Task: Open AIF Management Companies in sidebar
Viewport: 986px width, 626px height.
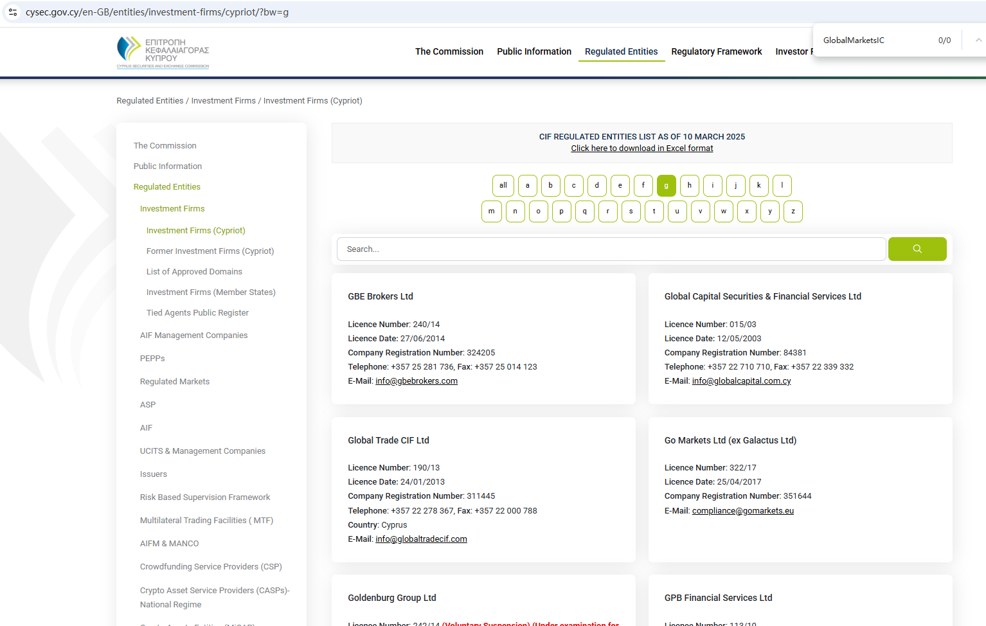Action: click(x=193, y=335)
